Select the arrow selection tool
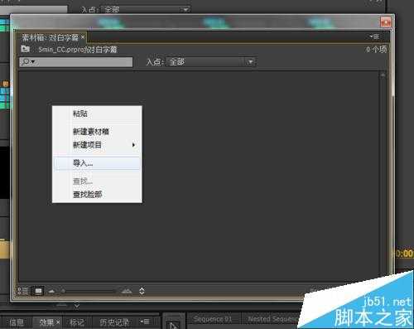The height and width of the screenshot is (329, 414). coord(174,325)
